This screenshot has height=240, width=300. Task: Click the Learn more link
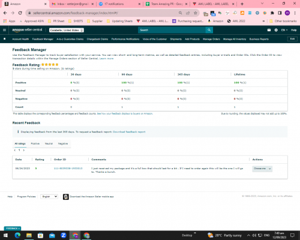click(106, 59)
